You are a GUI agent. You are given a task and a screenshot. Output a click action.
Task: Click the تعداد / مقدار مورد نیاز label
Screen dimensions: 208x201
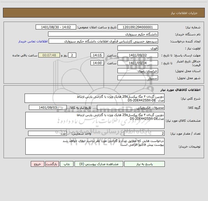[185, 134]
